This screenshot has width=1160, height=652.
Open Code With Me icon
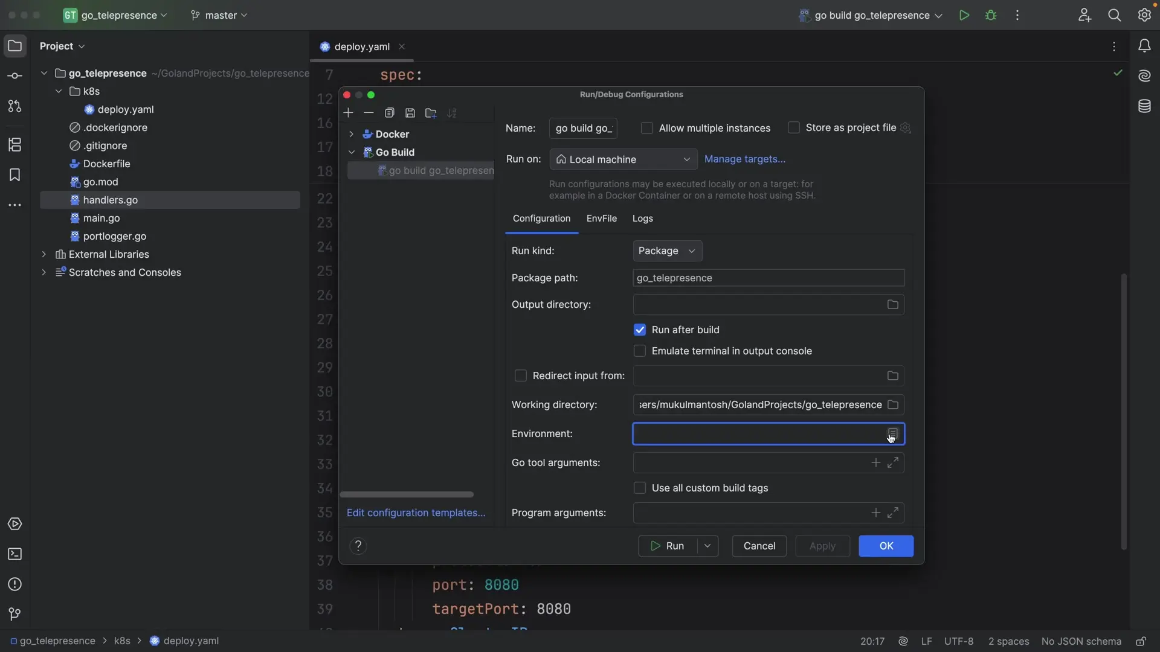click(x=1085, y=16)
